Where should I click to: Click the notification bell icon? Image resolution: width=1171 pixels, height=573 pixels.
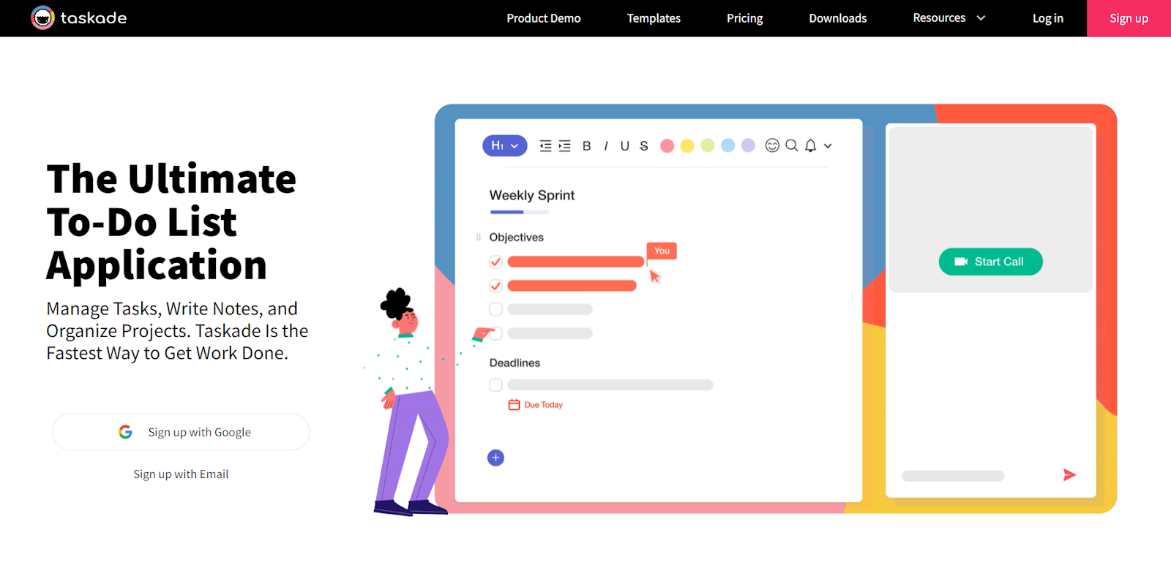point(810,145)
